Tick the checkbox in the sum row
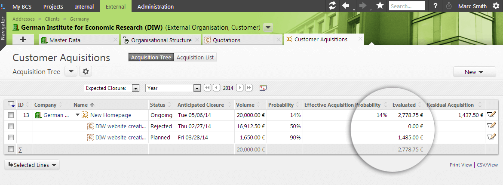This screenshot has width=503, height=185. [11, 149]
